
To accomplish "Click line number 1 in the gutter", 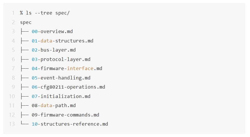I will (x=13, y=13).
